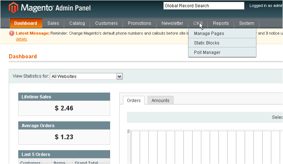The height and width of the screenshot is (164, 283).
Task: Open the Reports menu
Action: click(221, 23)
